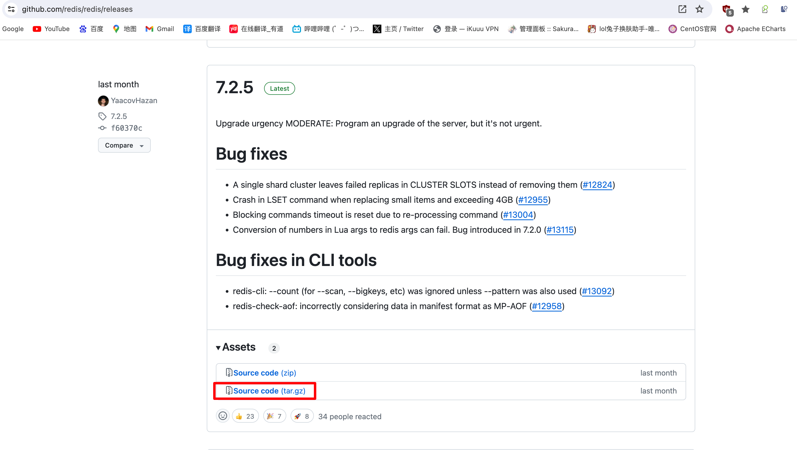Viewport: 797px width, 450px height.
Task: Open pull request #12958
Action: [x=547, y=306]
